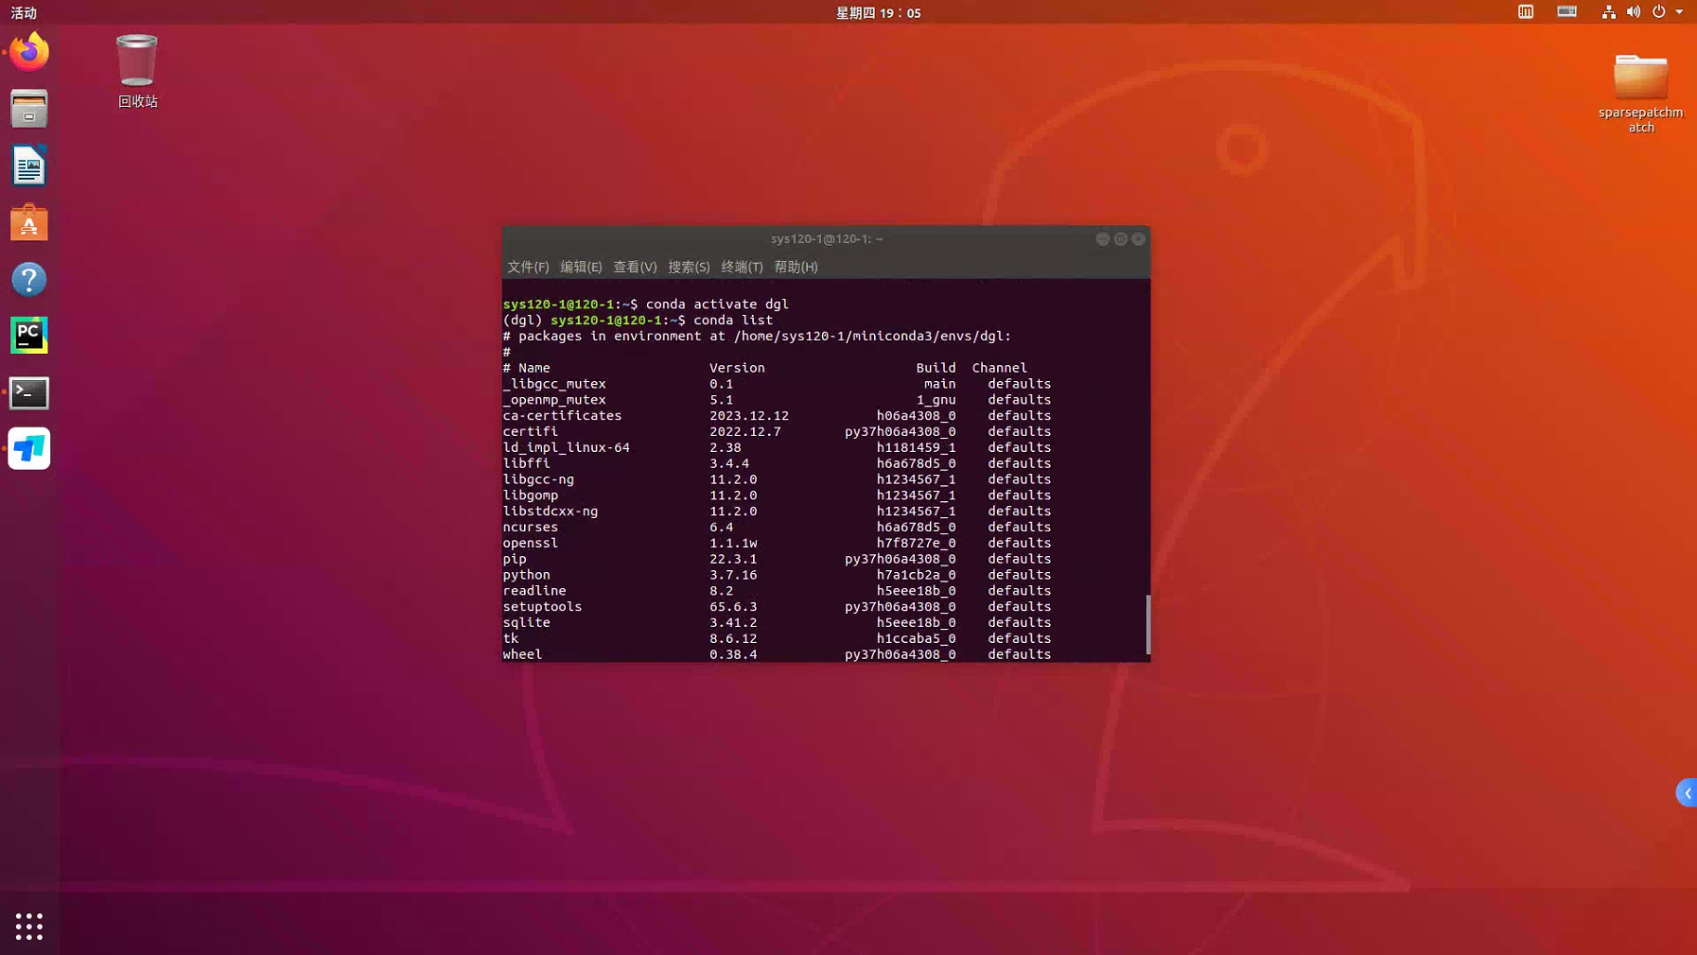1697x955 pixels.
Task: Click the 'conda list' command text
Action: coord(733,320)
